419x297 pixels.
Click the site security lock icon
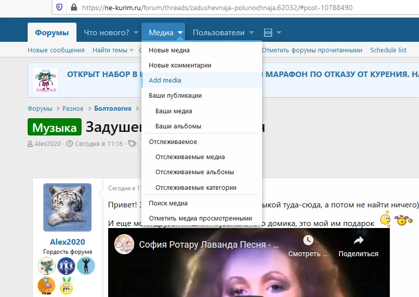[73, 8]
